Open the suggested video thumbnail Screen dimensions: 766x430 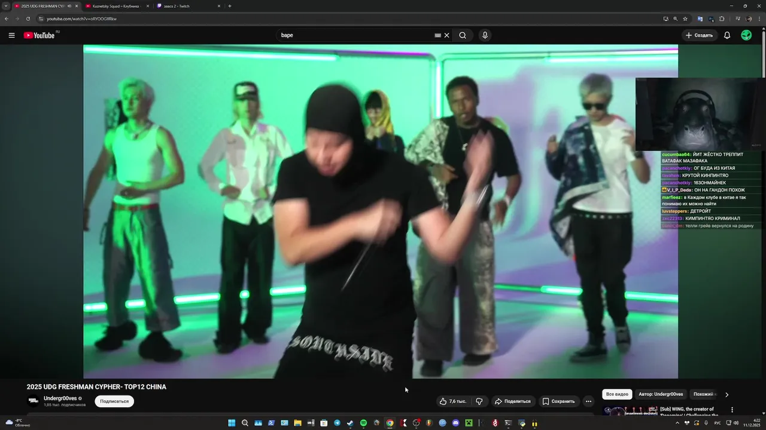click(x=630, y=412)
